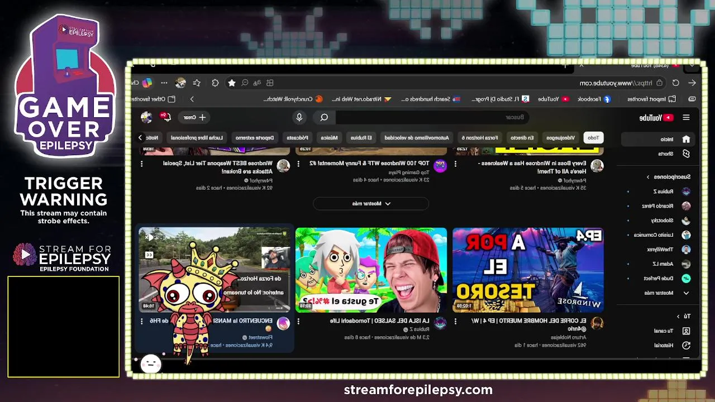Click the browser back arrow
Viewport: 715px width, 402px height.
[692, 83]
